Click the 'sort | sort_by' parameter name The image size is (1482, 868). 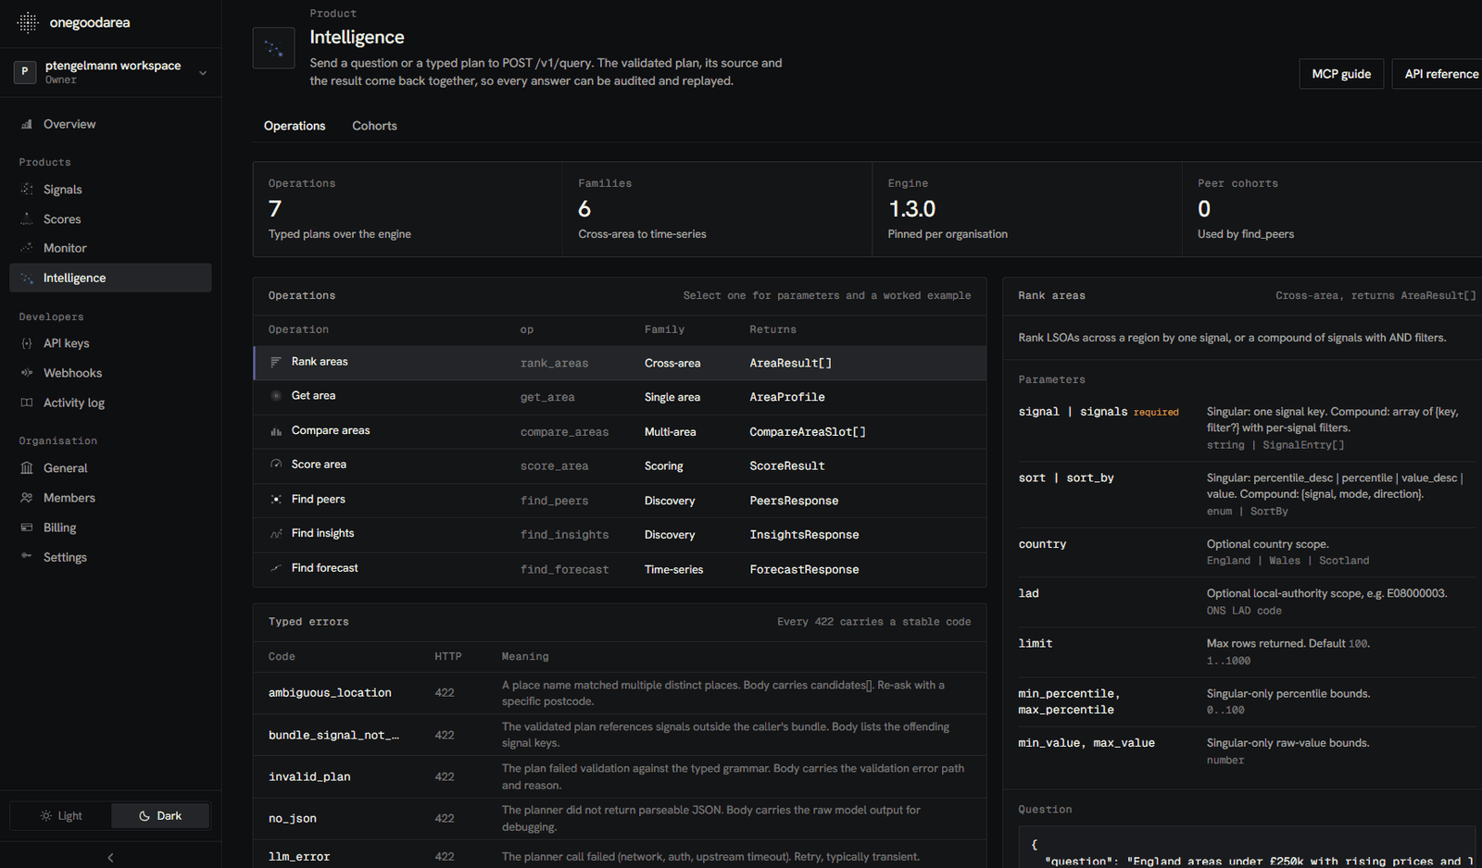(x=1066, y=478)
